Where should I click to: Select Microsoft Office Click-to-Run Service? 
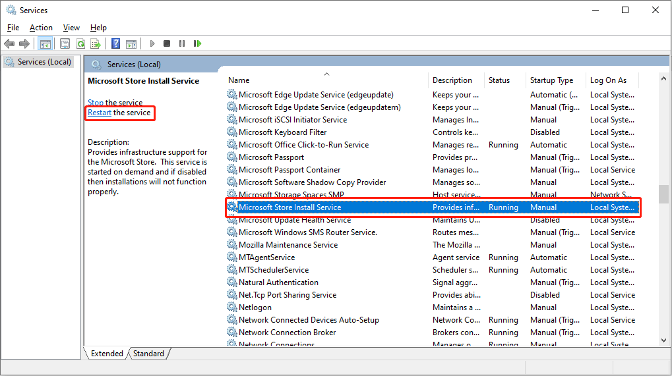[x=433, y=145]
